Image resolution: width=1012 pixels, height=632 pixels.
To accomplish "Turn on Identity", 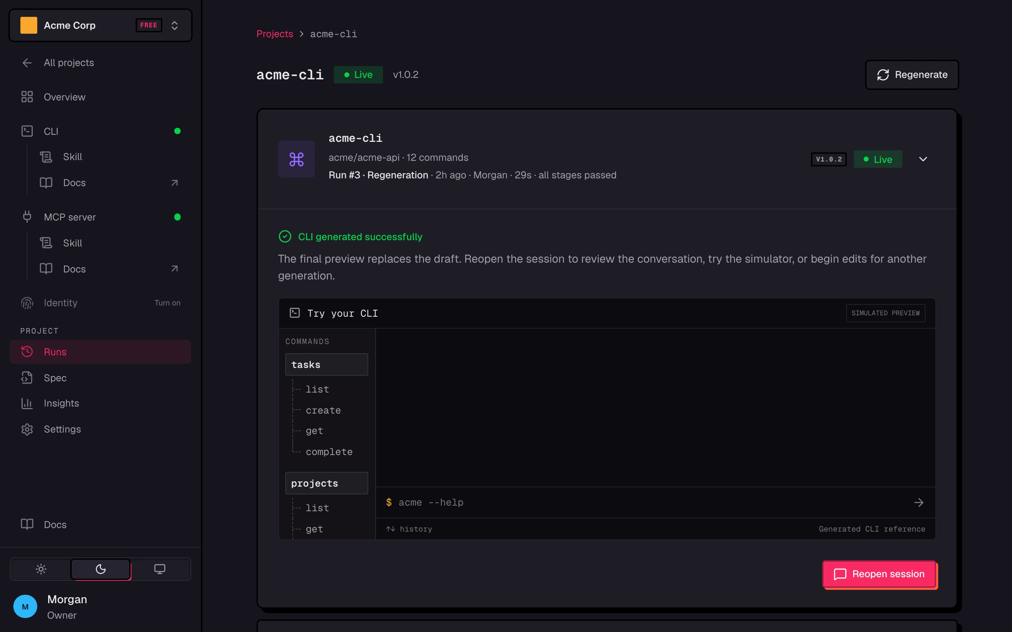I will coord(167,303).
